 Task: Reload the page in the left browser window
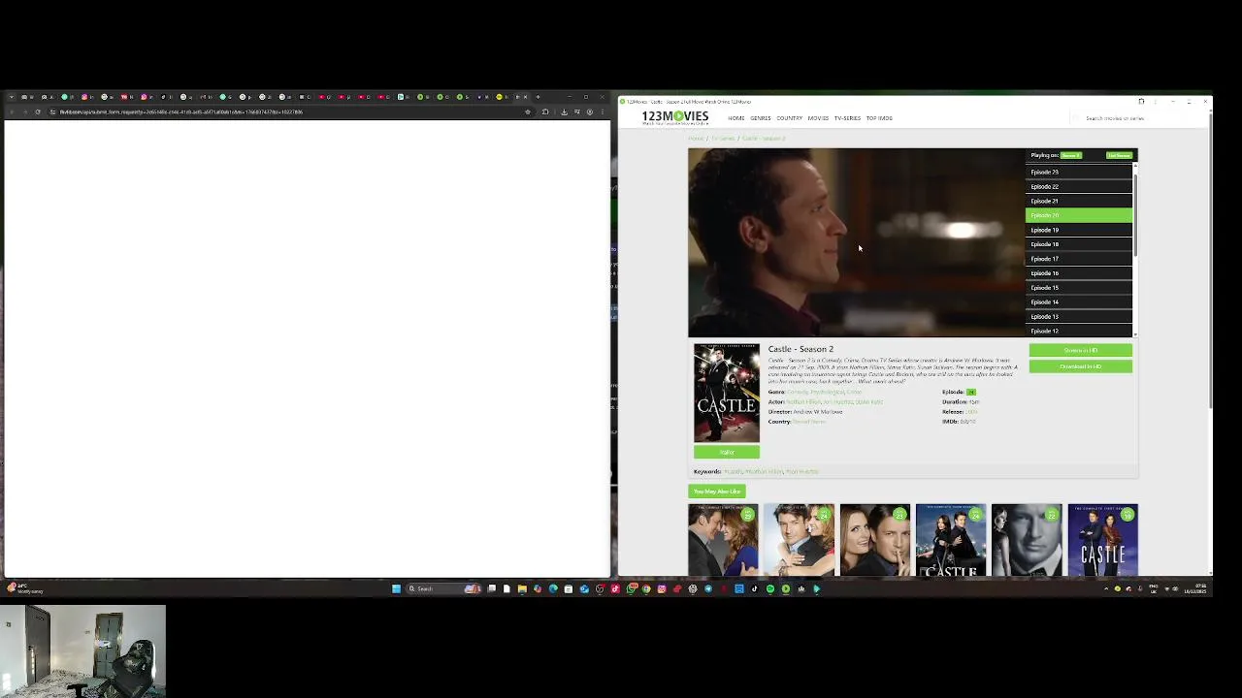[37, 111]
